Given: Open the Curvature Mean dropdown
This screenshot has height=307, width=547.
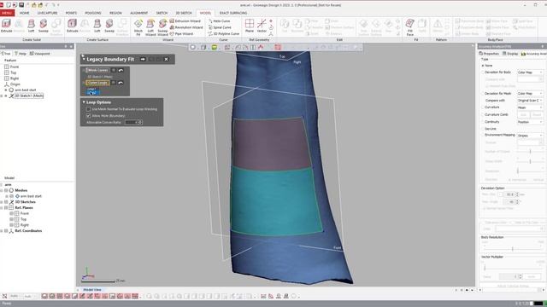Looking at the screenshot, I should coord(530,107).
